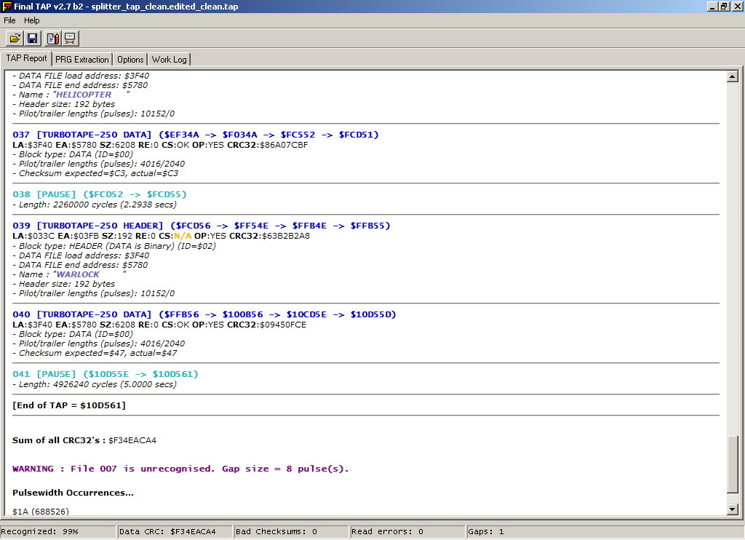Click the save floppy disk icon
The image size is (745, 540).
[33, 39]
